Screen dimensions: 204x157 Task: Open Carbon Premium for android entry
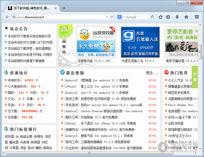tap(112, 111)
